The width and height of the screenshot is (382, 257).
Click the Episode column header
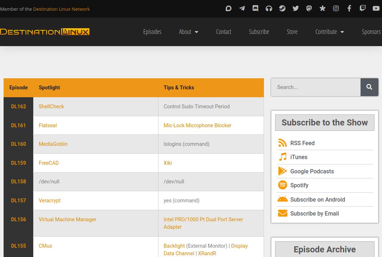click(19, 87)
